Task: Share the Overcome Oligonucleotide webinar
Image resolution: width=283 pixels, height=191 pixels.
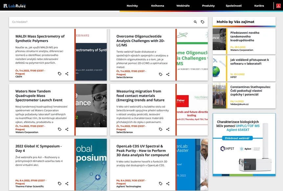Action: pos(168,74)
